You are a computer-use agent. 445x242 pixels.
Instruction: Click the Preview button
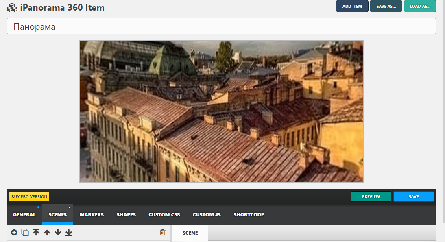371,196
